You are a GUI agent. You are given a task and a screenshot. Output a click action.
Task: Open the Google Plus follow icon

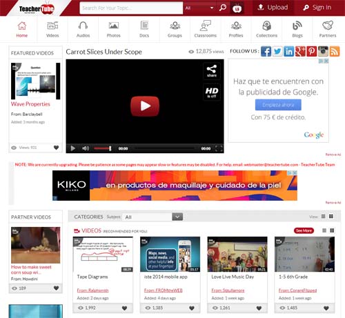click(300, 51)
